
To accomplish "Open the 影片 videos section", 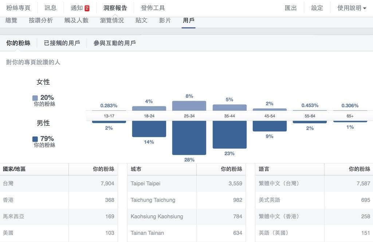I will (x=165, y=20).
